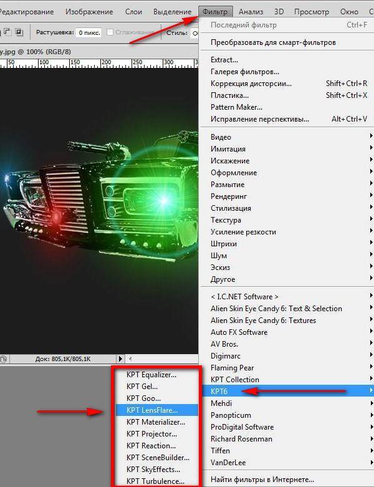The height and width of the screenshot is (487, 374).
Task: Click the document status arrow flyout
Action: (120, 359)
